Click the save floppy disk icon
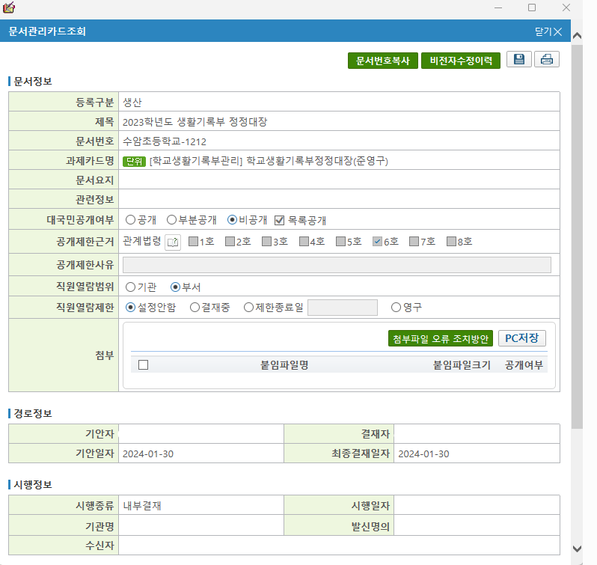Screen dimensions: 597x565 coord(519,61)
